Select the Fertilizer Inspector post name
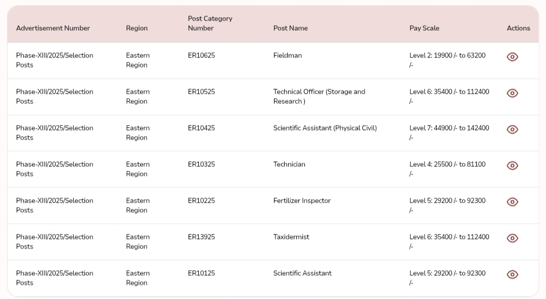This screenshot has width=546, height=299. (x=302, y=201)
